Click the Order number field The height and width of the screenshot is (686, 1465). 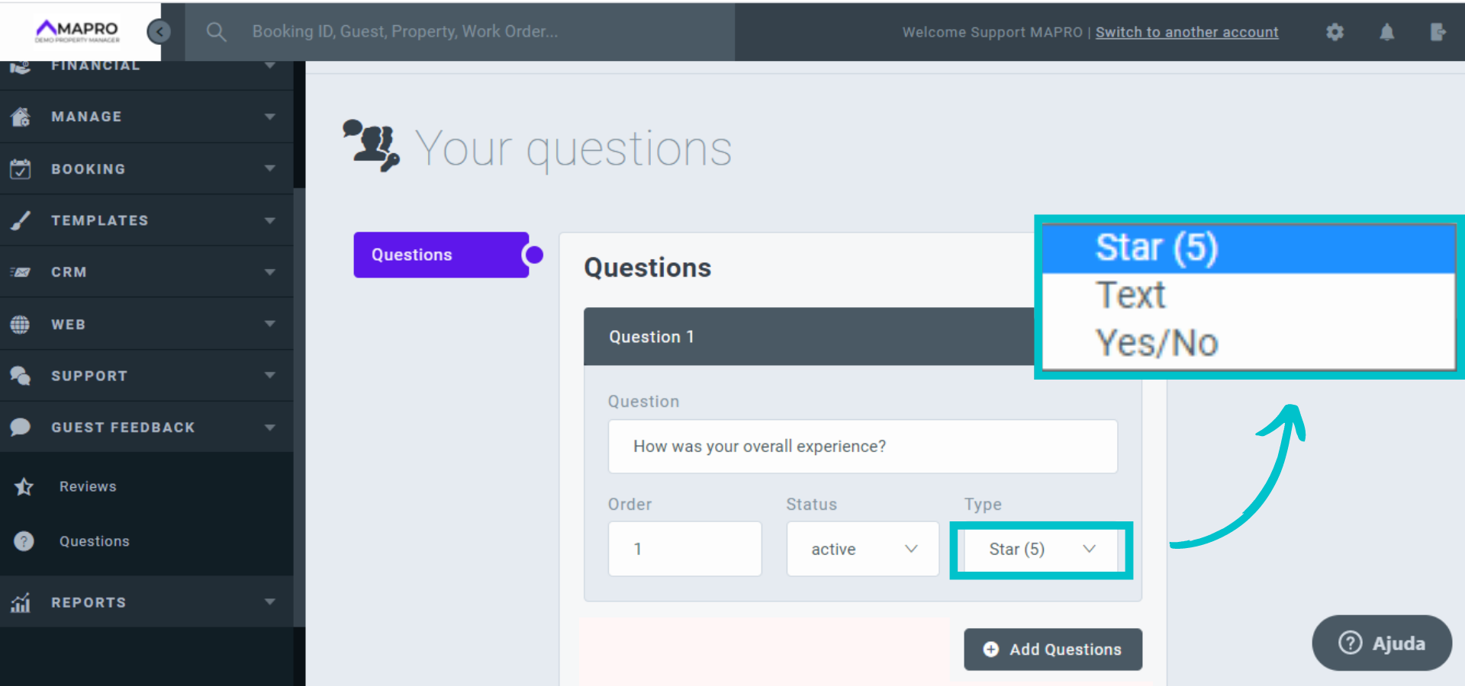click(684, 549)
